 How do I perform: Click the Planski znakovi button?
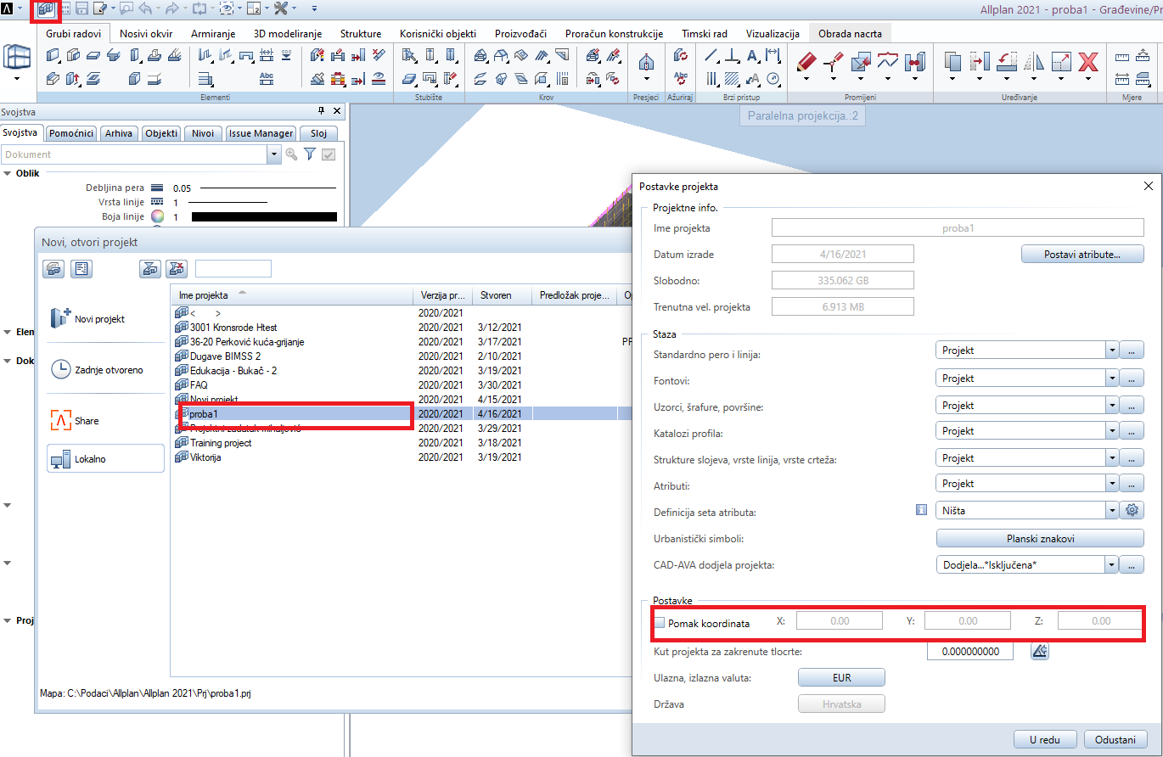tap(1040, 538)
